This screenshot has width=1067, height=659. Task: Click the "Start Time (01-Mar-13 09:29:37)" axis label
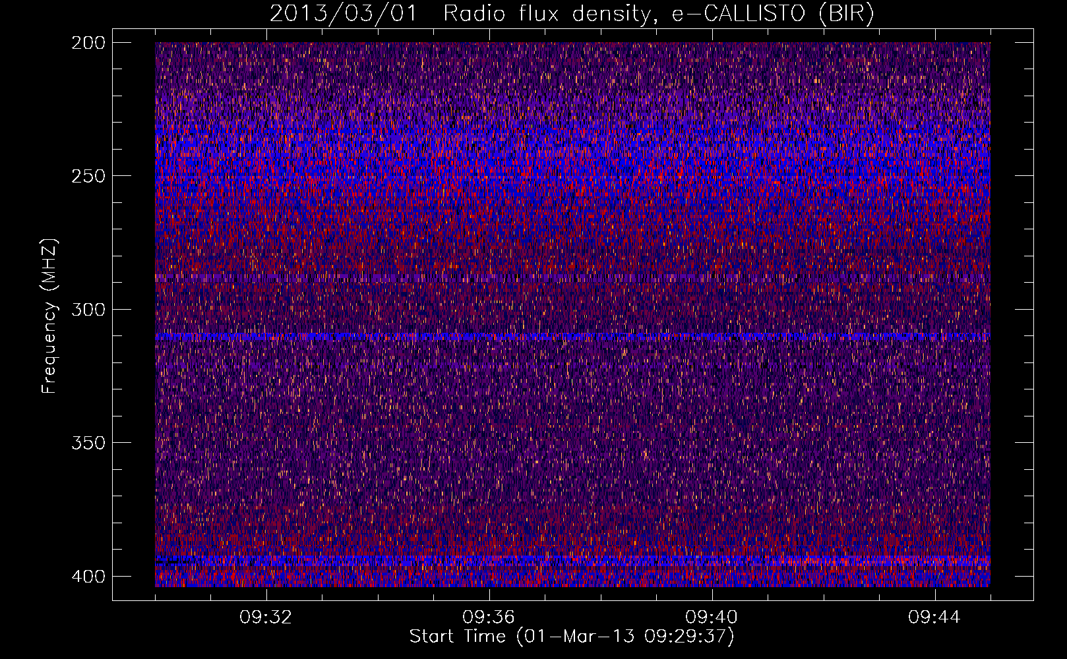click(x=572, y=637)
